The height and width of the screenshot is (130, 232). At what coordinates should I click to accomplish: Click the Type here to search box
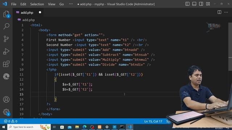coord(29,127)
